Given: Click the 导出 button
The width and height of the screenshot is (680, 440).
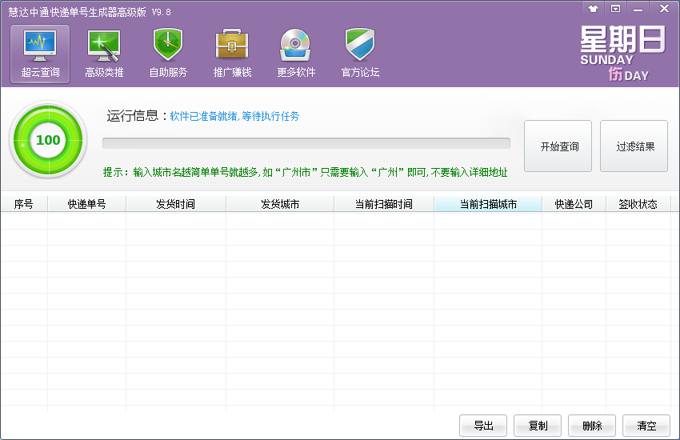Looking at the screenshot, I should [483, 426].
